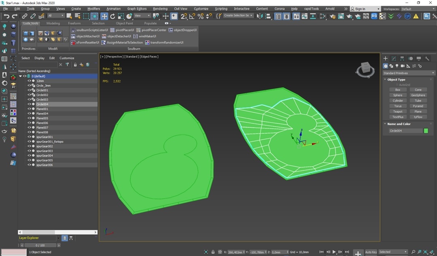
Task: Hide the Plane001 object via eye icon
Action: (29, 109)
